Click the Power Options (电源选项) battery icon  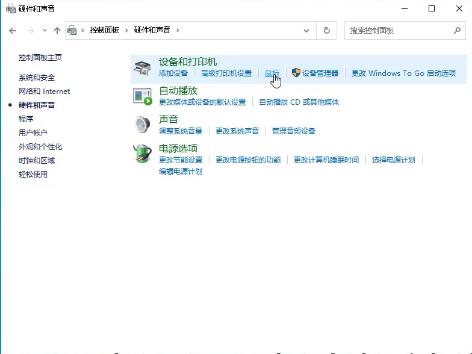[x=142, y=154]
